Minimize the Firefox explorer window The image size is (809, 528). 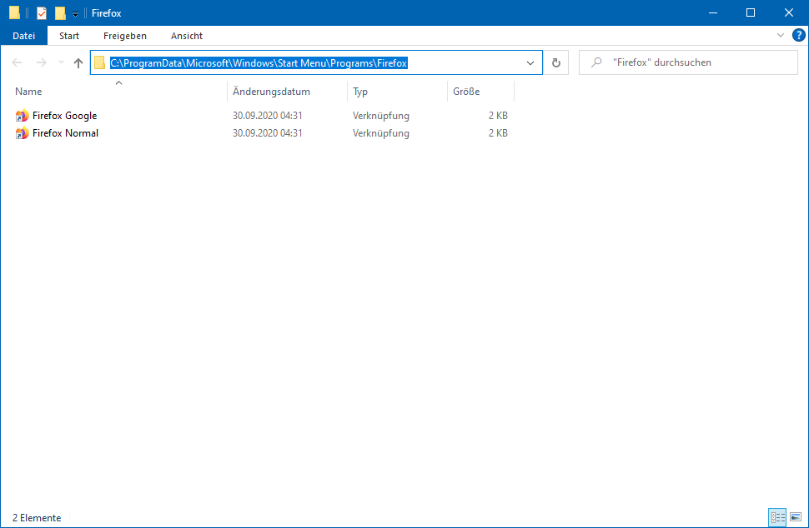click(x=713, y=12)
